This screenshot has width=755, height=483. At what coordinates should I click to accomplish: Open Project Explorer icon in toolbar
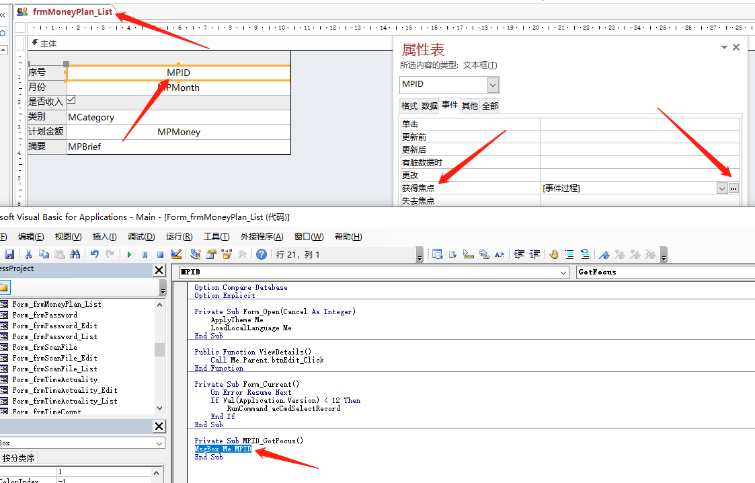pyautogui.click(x=196, y=254)
